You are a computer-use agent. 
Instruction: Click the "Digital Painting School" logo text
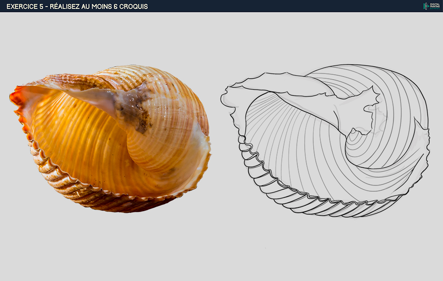pyautogui.click(x=434, y=6)
